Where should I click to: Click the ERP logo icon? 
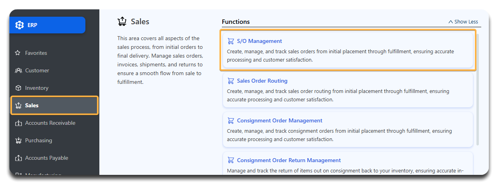20,25
